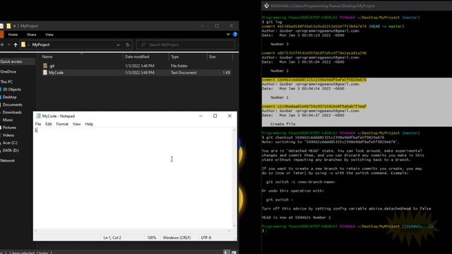Screen dimensions: 452x254
Task: Click the Notepad vertical scrollbar
Action: 234,178
